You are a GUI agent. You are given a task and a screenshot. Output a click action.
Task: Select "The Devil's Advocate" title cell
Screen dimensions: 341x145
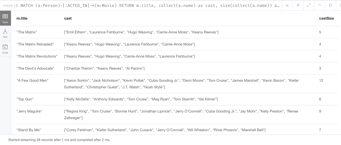[x=35, y=68]
